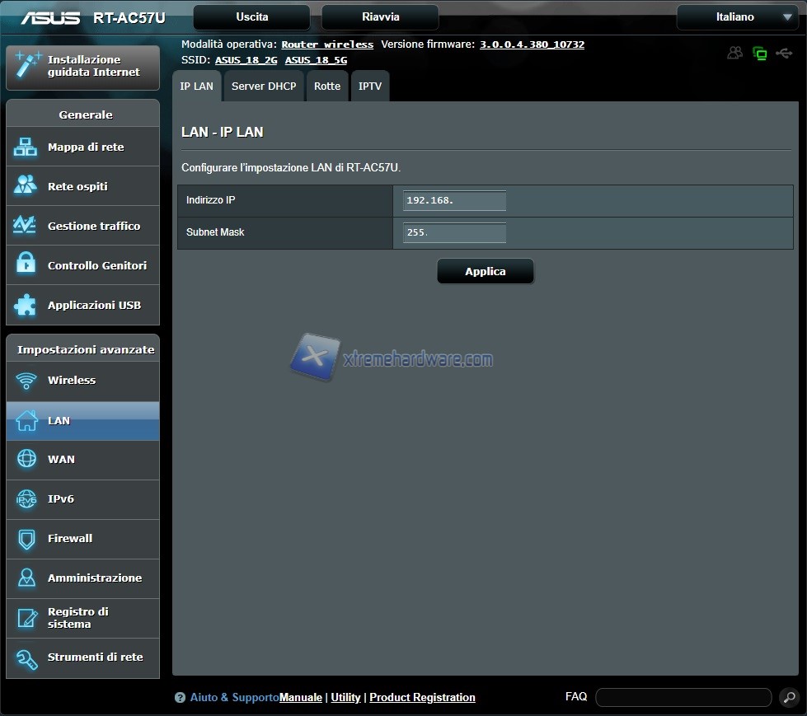Open Wireless settings icon

pos(26,381)
